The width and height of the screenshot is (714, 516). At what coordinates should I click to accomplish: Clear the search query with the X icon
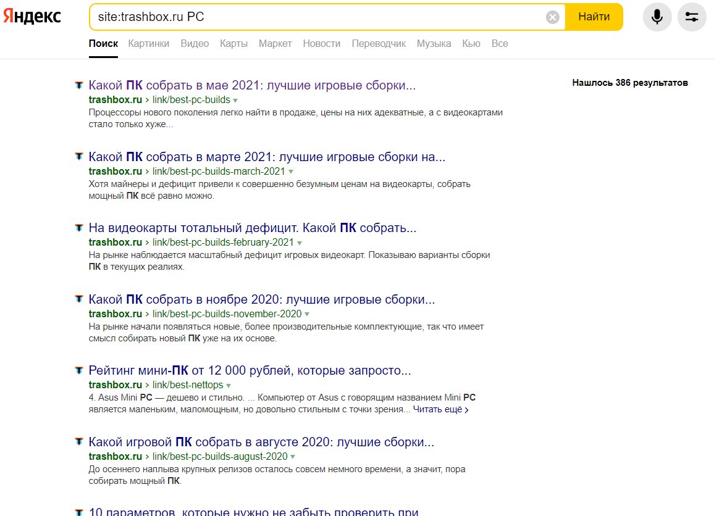tap(552, 17)
